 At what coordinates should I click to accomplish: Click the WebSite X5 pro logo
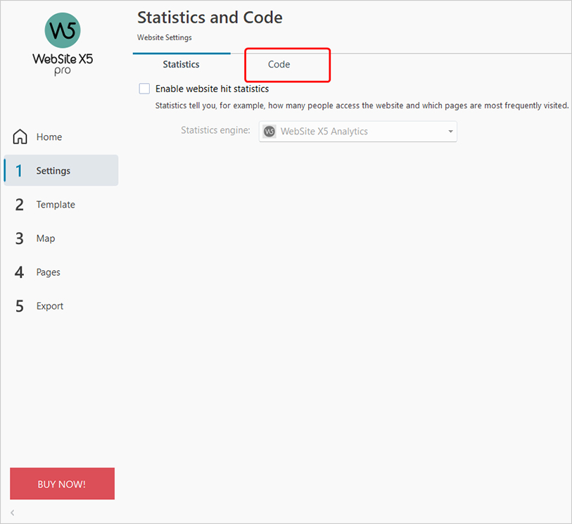pyautogui.click(x=63, y=44)
